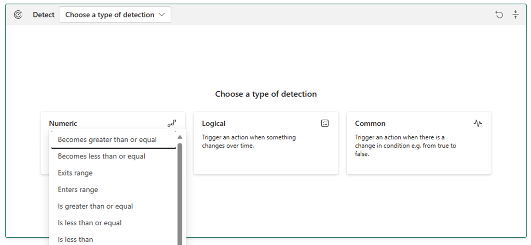This screenshot has height=245, width=531.
Task: Select the Numeric detection card title
Action: pos(63,123)
